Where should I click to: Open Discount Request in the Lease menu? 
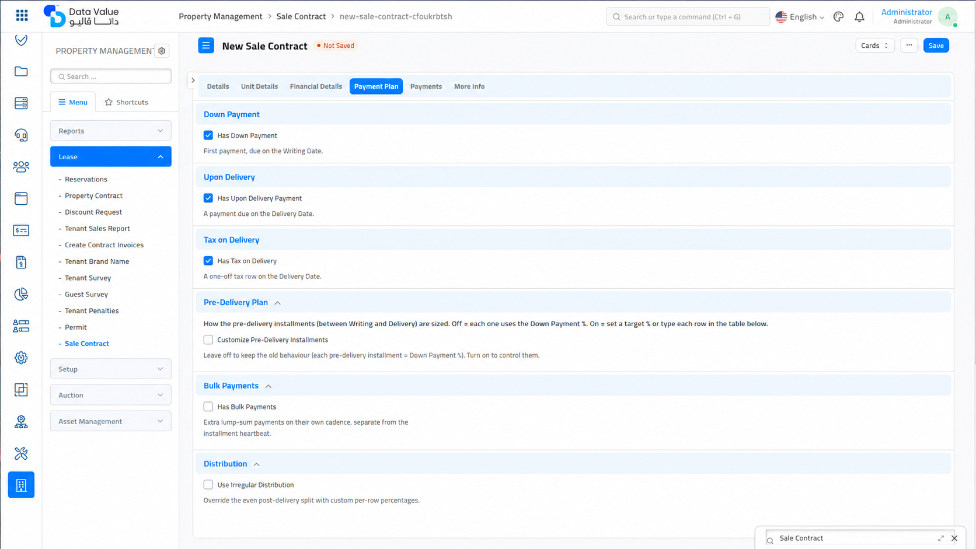(x=93, y=212)
